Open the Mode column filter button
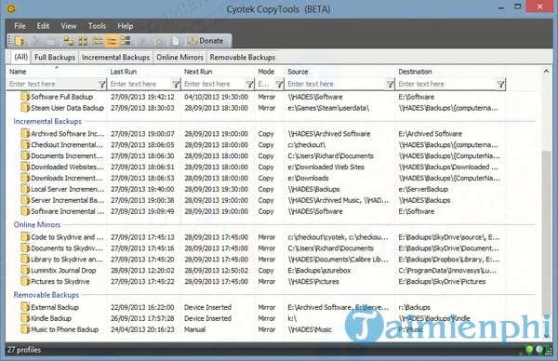 pos(279,84)
